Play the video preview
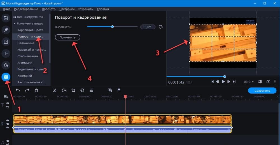 [x=223, y=82]
